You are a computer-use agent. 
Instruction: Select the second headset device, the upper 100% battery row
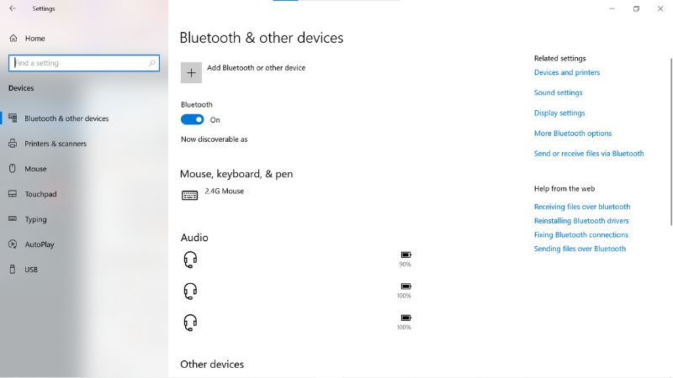296,291
